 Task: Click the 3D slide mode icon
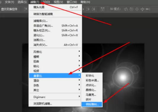[x=142, y=9]
